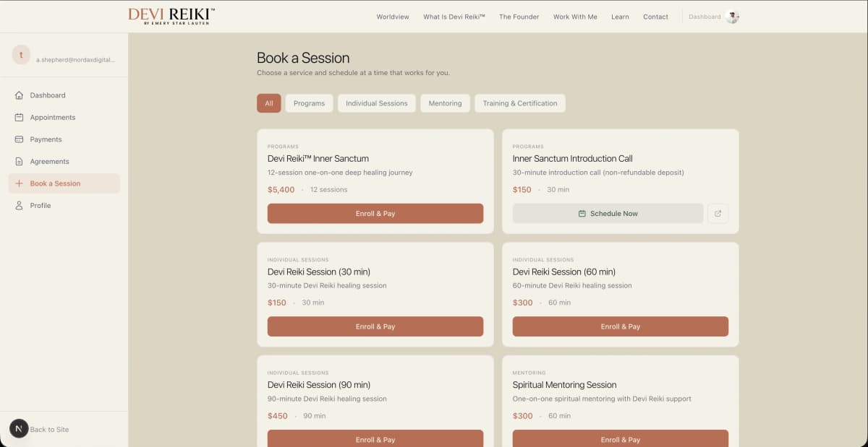This screenshot has width=868, height=447.
Task: Open Agreements using the document icon
Action: click(18, 161)
